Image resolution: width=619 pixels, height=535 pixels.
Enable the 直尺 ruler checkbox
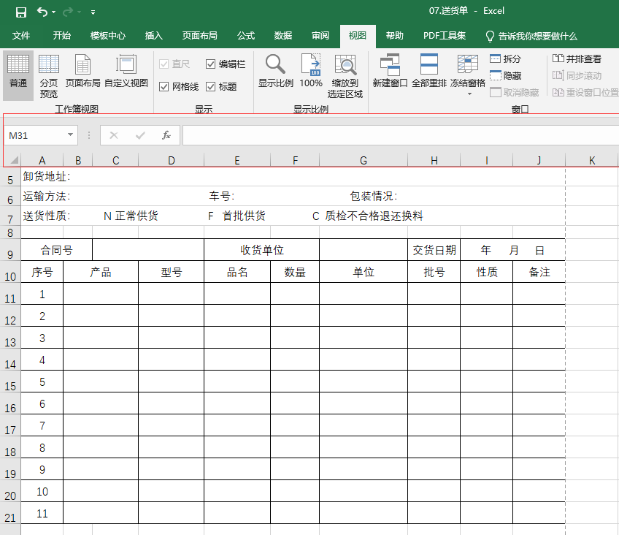pos(166,64)
